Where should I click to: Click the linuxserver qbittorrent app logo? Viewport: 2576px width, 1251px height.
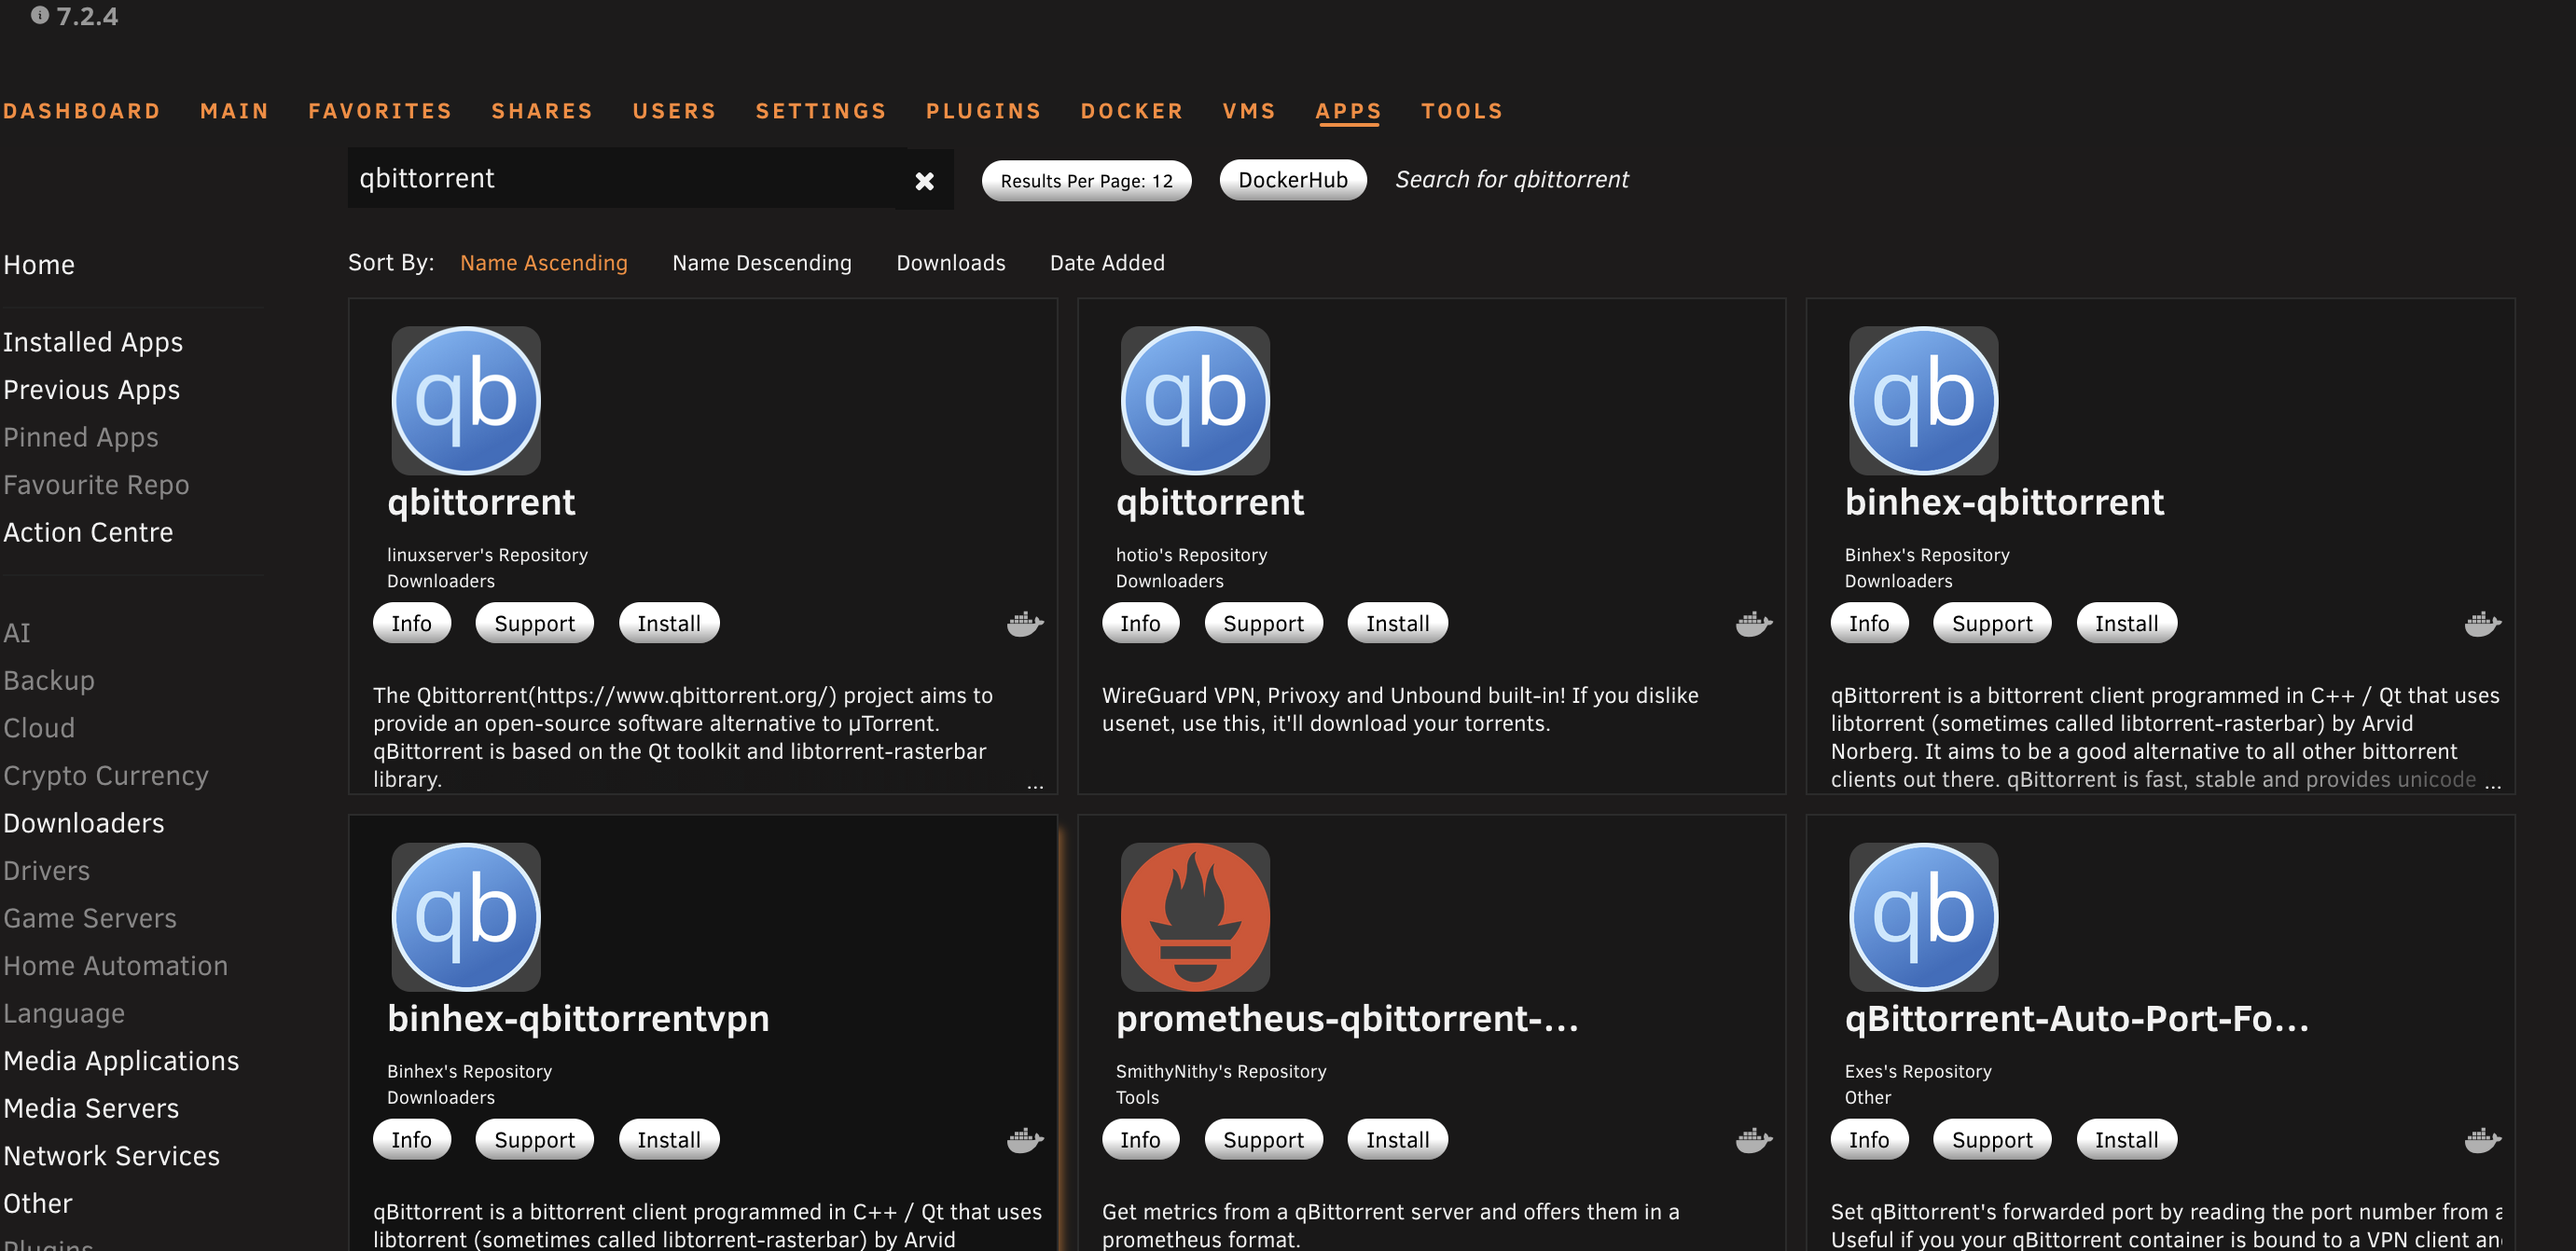click(466, 401)
